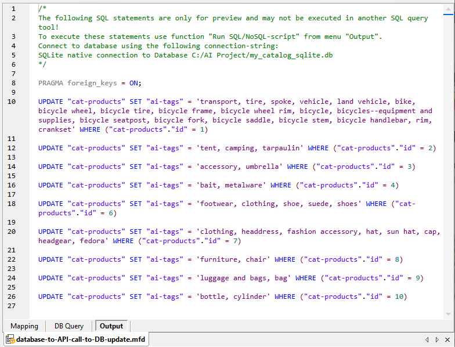Click the vertical scrollbar down arrow

(x=447, y=314)
